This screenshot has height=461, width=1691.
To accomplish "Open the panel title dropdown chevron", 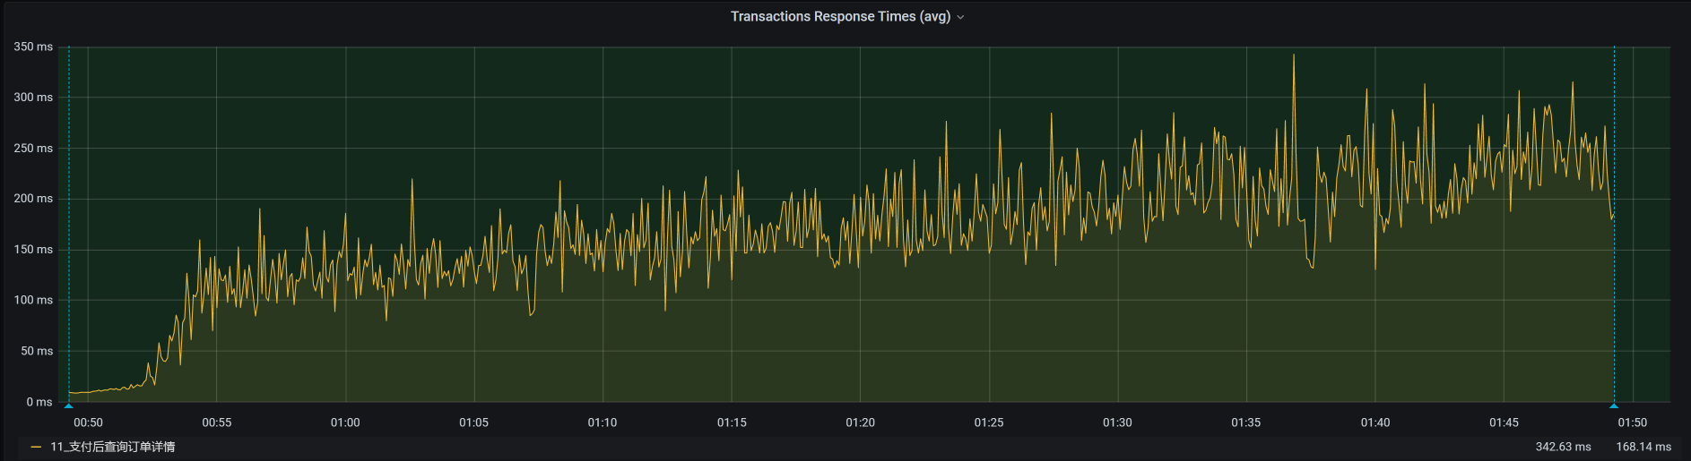I will coord(960,17).
